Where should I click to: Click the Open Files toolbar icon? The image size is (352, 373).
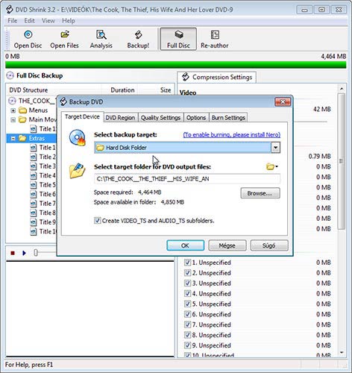click(x=64, y=40)
